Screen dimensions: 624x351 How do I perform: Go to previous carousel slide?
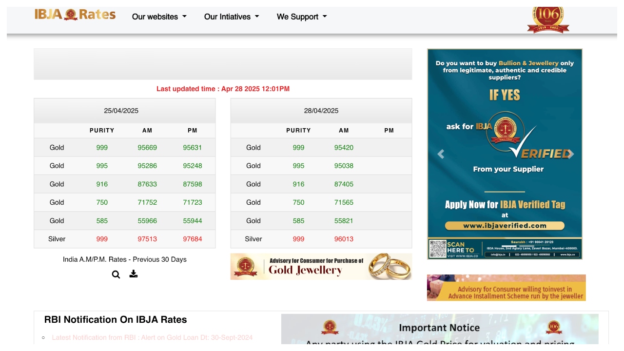pos(441,154)
